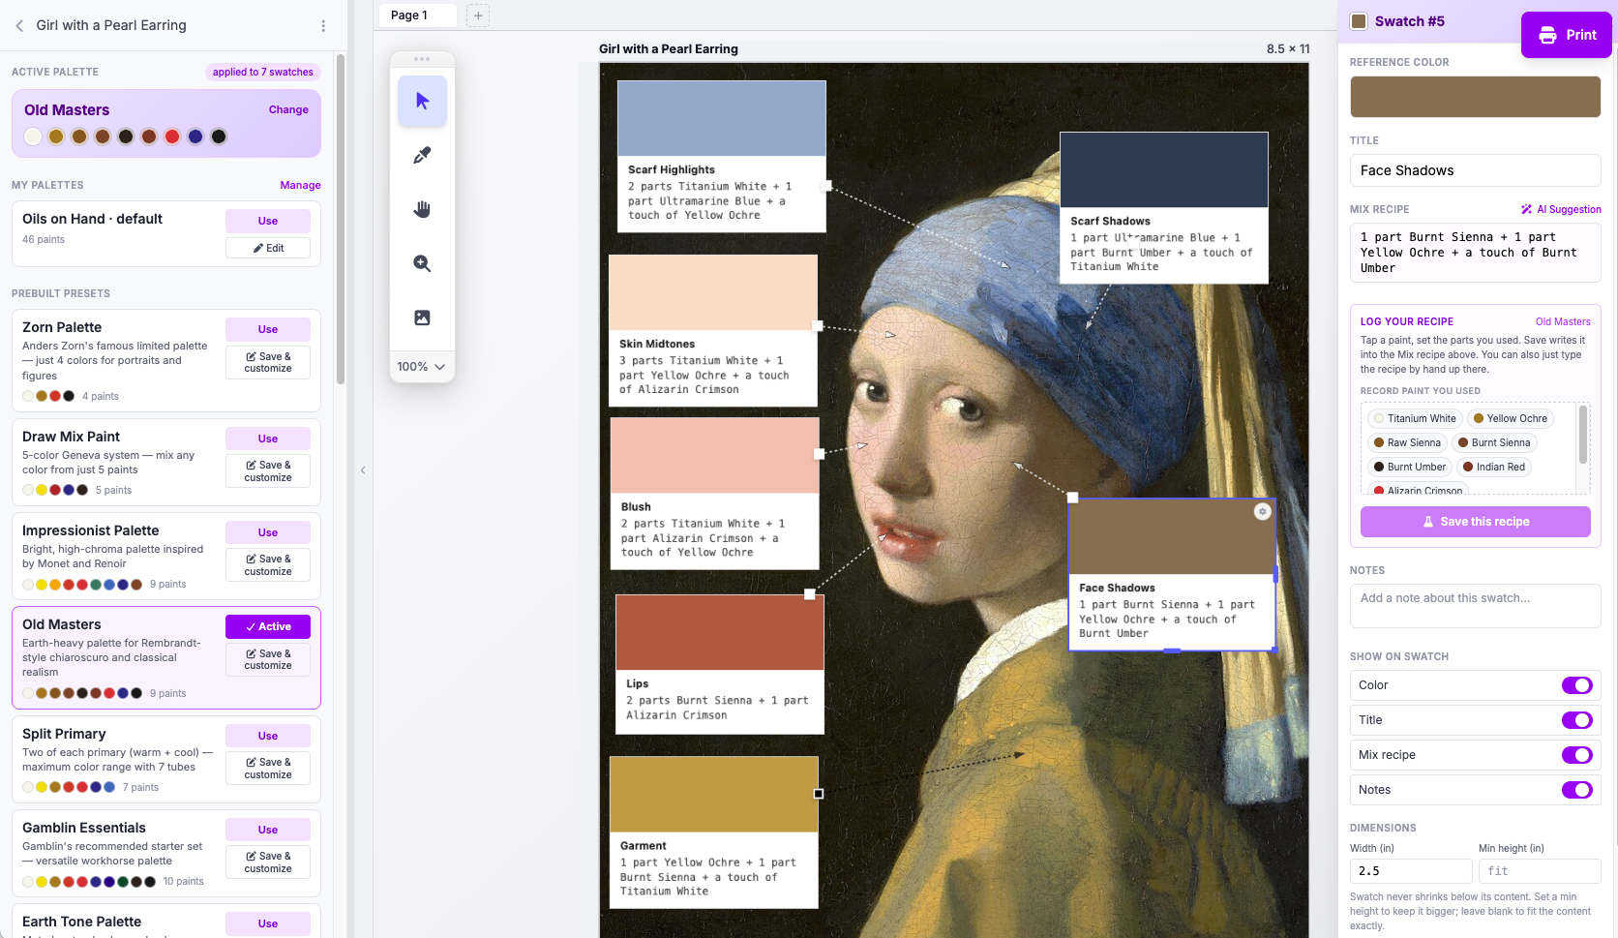
Task: Click the Width (in) input field
Action: click(1411, 871)
